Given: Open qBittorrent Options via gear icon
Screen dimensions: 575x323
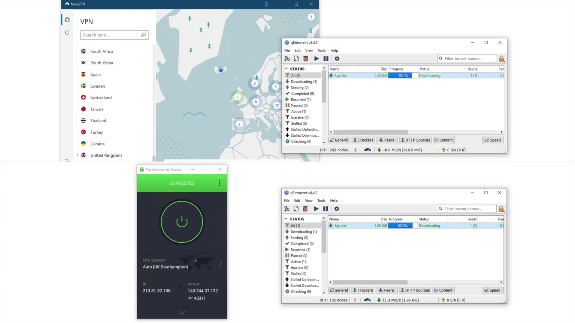Looking at the screenshot, I should coord(337,59).
